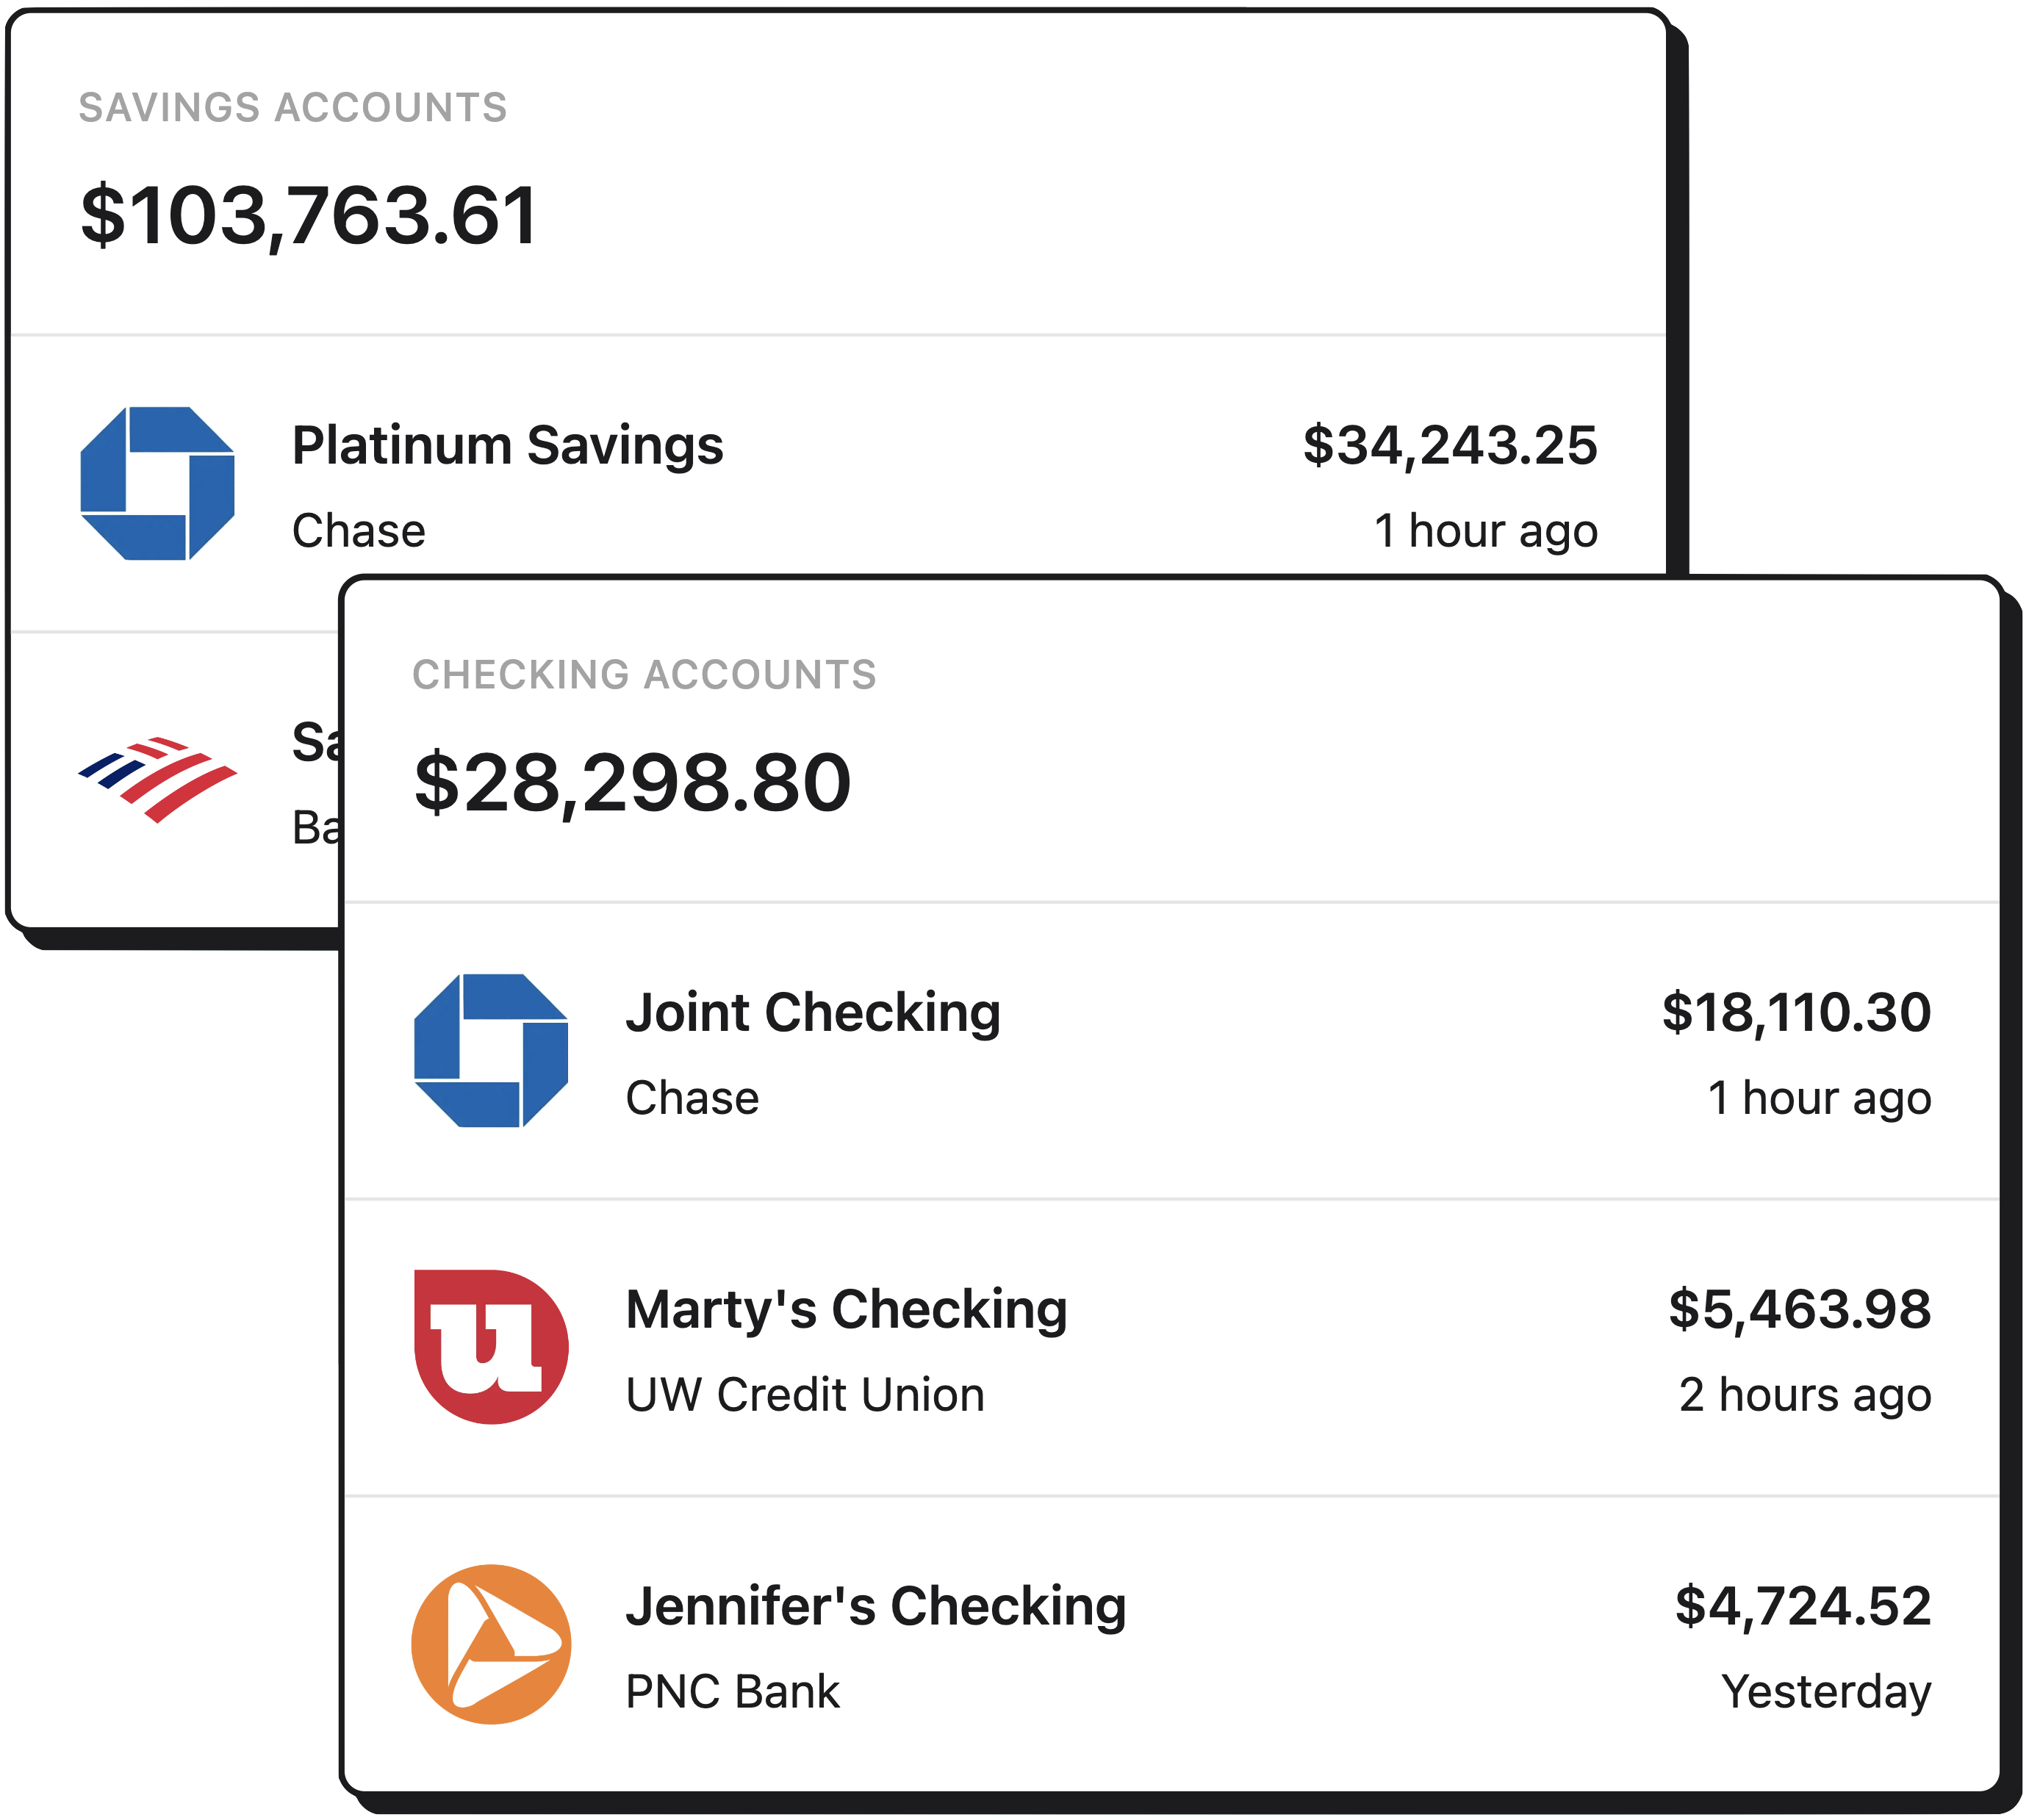Click the '2 hours ago' sync timestamp
Viewport: 2029px width, 1820px height.
pos(1805,1395)
